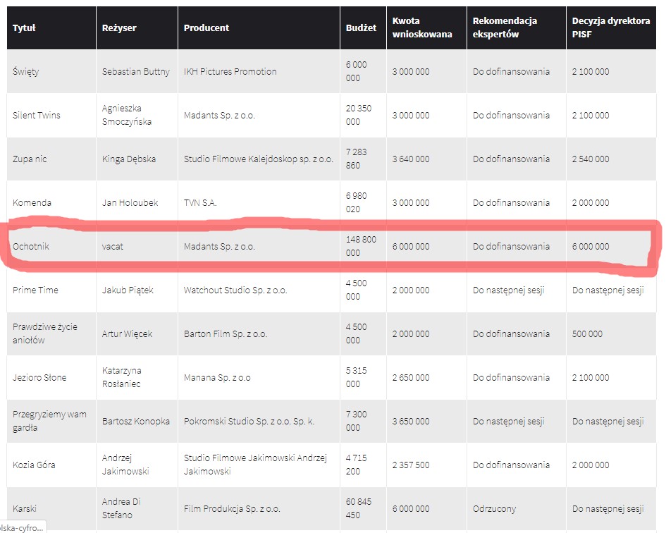Click decision amount 2 540 000

point(591,159)
